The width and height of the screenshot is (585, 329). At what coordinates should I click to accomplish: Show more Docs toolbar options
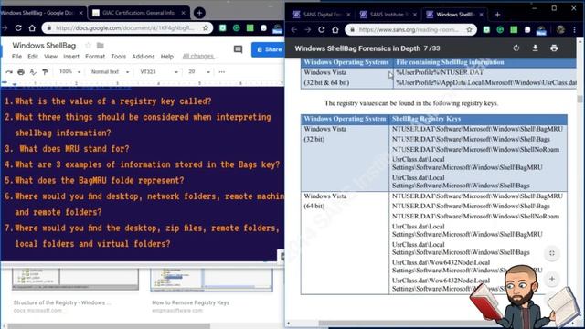[222, 71]
